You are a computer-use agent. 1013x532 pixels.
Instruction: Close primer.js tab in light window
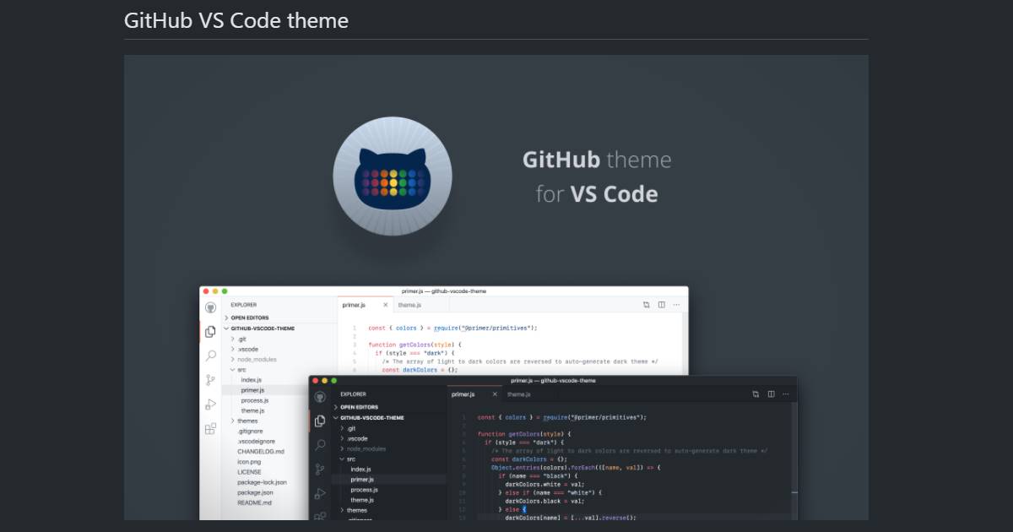click(x=386, y=305)
